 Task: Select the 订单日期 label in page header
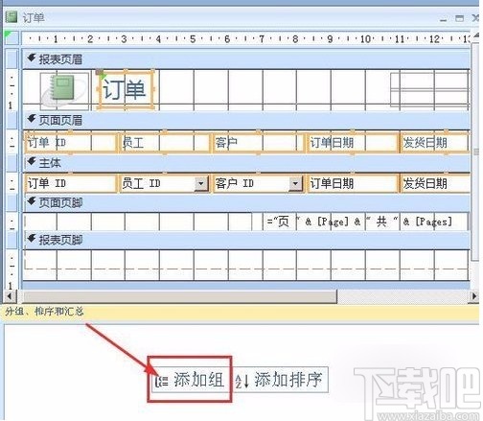[352, 142]
